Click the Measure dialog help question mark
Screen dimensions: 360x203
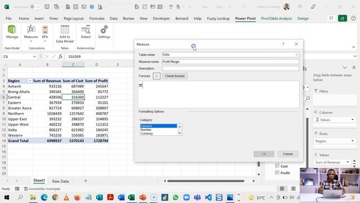pos(283,44)
